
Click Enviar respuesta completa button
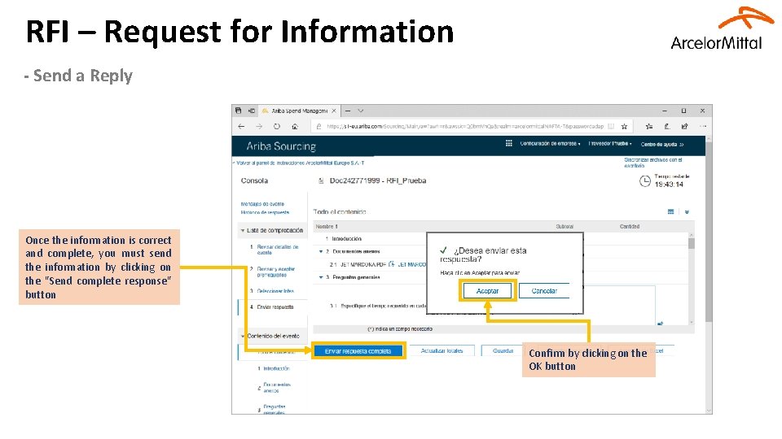coord(358,351)
